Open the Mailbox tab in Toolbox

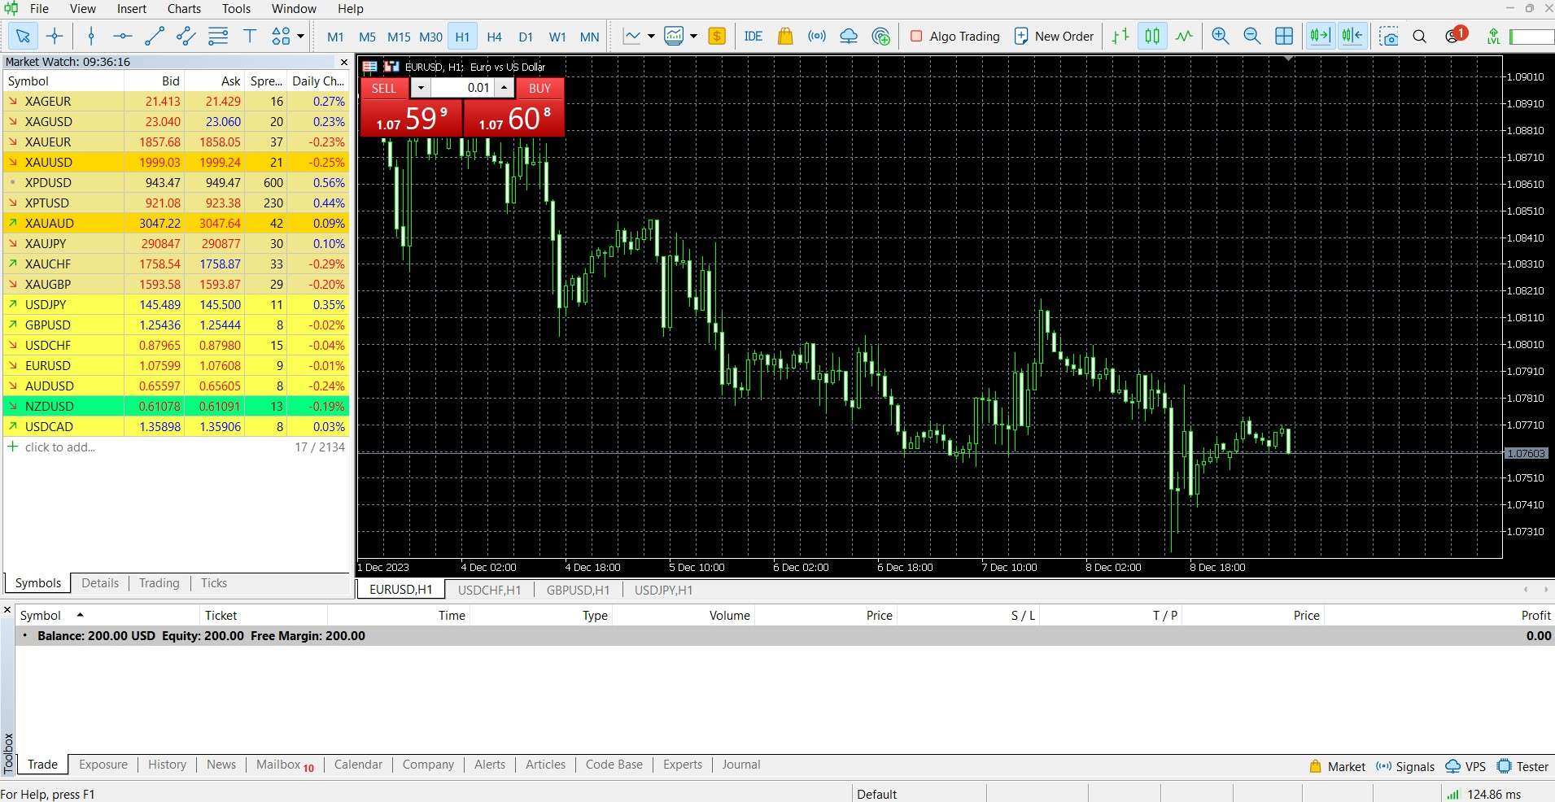point(285,765)
